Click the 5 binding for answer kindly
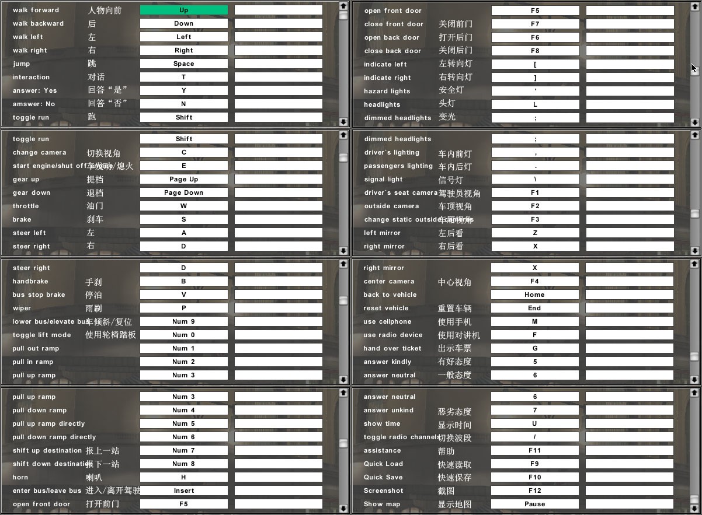702x515 pixels. pos(535,362)
